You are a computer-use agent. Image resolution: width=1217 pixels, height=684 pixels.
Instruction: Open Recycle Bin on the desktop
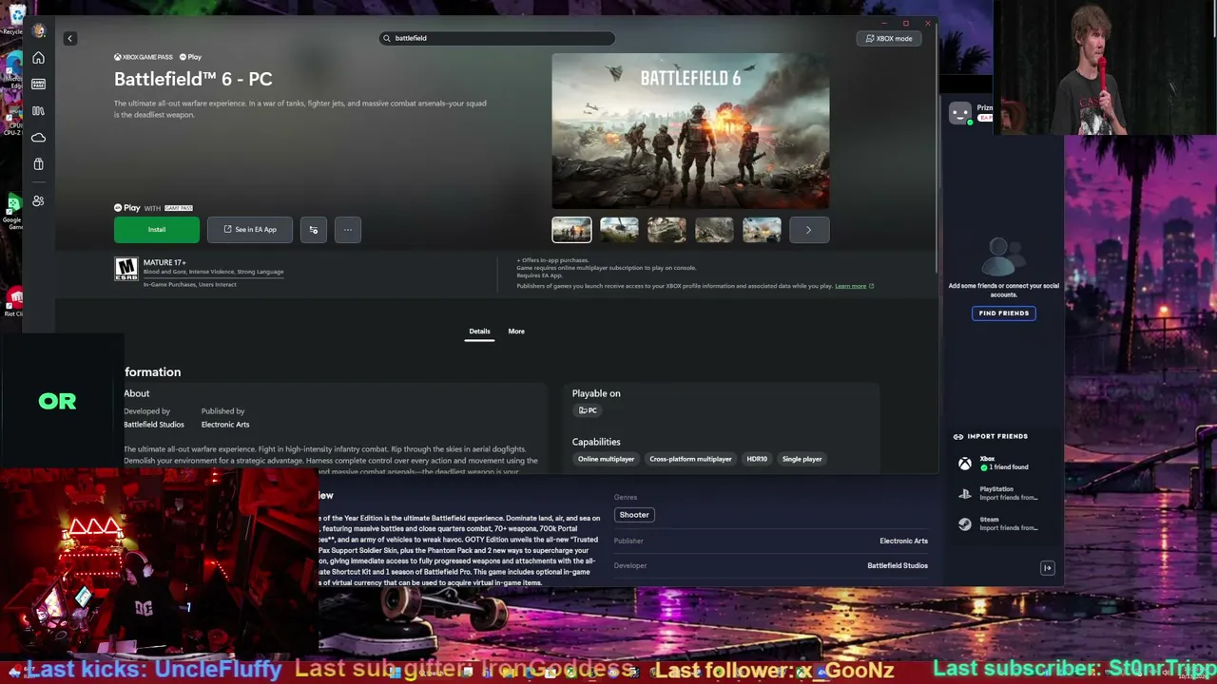[13, 19]
